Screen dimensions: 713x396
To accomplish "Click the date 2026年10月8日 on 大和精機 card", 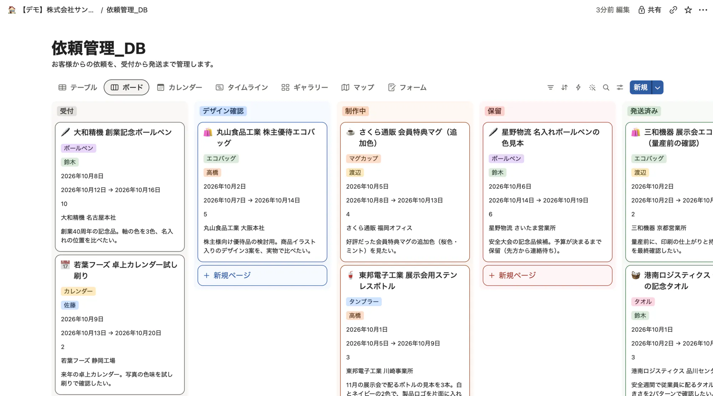I will pos(82,176).
